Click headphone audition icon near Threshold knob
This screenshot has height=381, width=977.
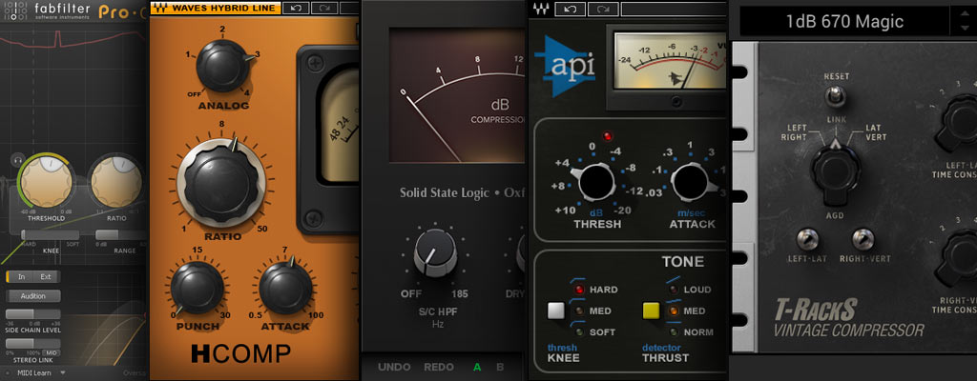(16, 160)
